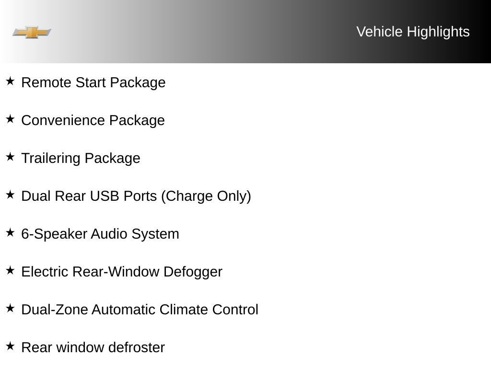Click the Chevrolet bowtie logo
Viewport: 491px width, 368px height.
tap(32, 32)
